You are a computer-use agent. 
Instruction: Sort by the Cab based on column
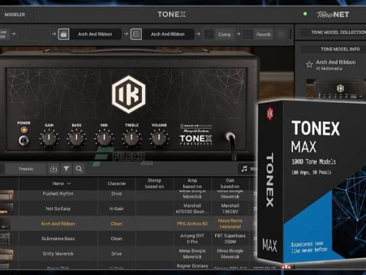[230, 183]
